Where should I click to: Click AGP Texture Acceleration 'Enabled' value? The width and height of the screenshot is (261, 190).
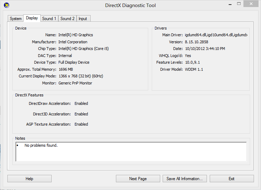pyautogui.click(x=81, y=124)
